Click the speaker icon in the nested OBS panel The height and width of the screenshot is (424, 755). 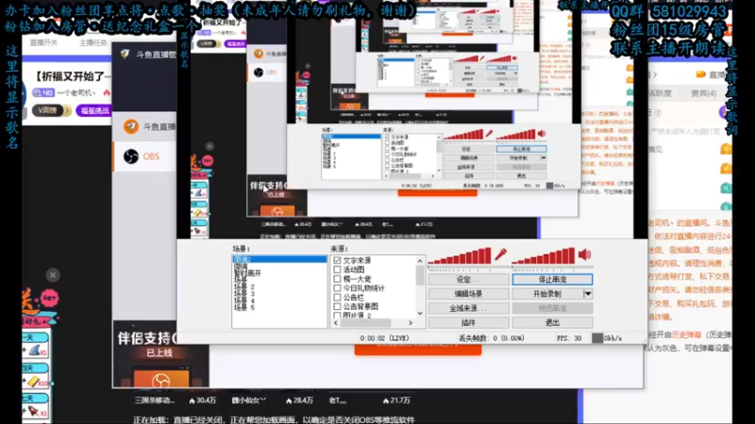click(x=542, y=134)
